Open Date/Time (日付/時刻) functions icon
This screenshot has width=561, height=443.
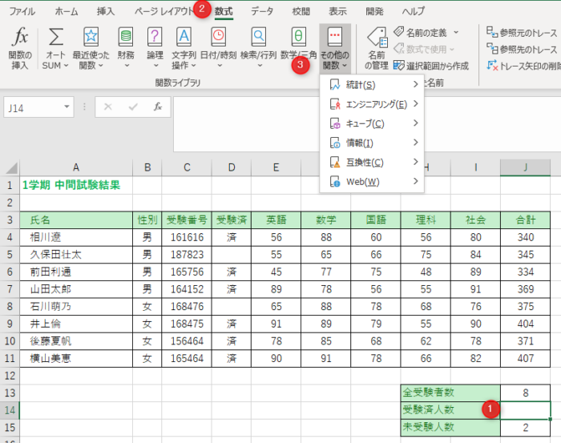(218, 38)
